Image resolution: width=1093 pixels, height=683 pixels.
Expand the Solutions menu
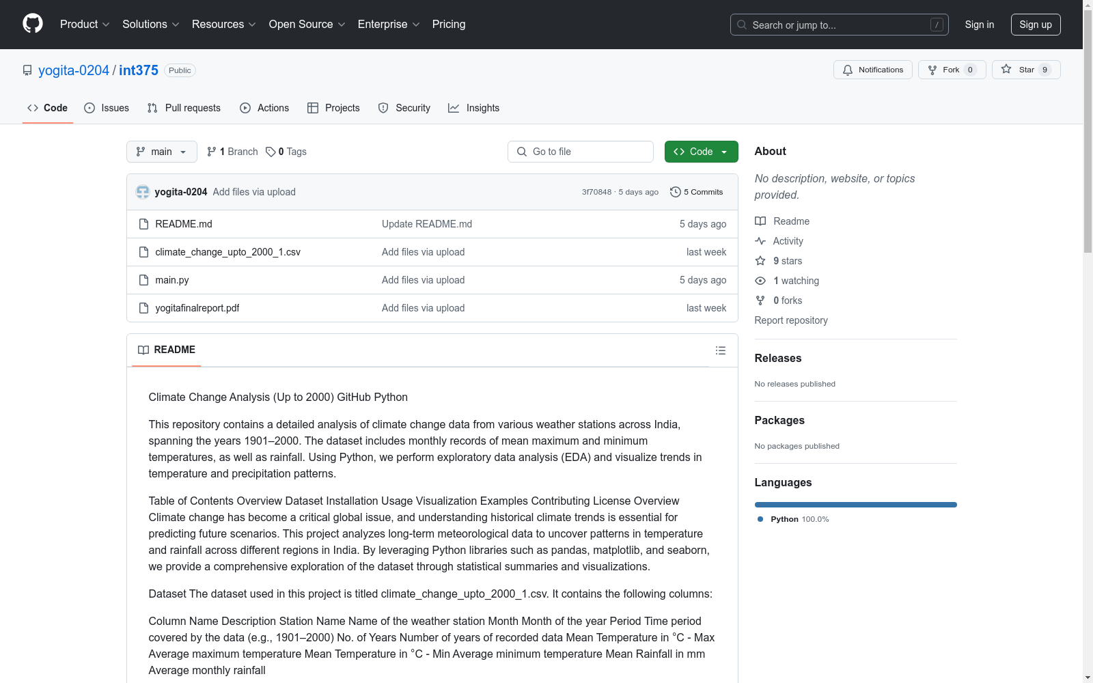point(151,24)
